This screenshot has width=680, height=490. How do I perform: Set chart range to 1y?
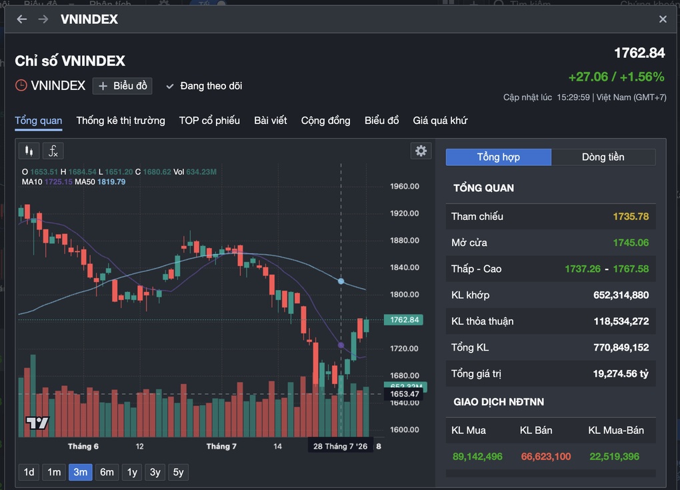(132, 472)
